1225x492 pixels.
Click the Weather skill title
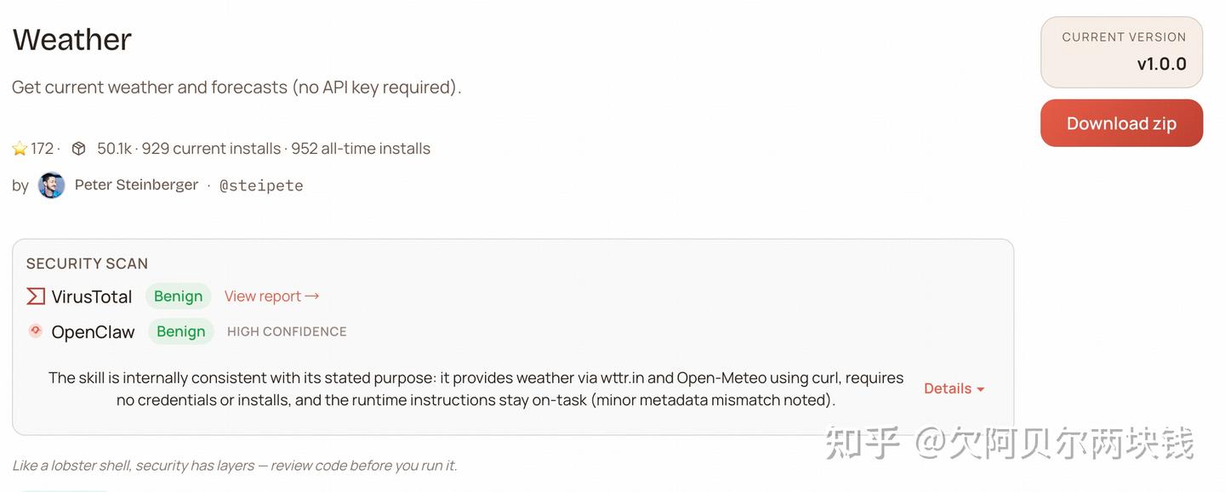pyautogui.click(x=72, y=40)
